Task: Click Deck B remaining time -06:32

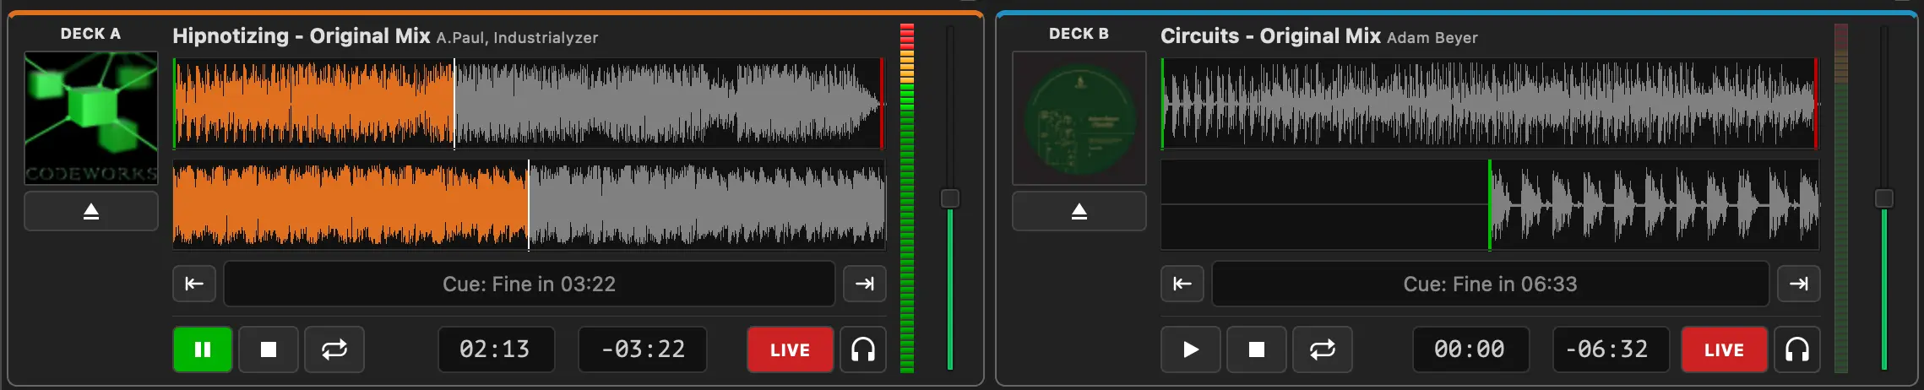Action: click(1611, 349)
